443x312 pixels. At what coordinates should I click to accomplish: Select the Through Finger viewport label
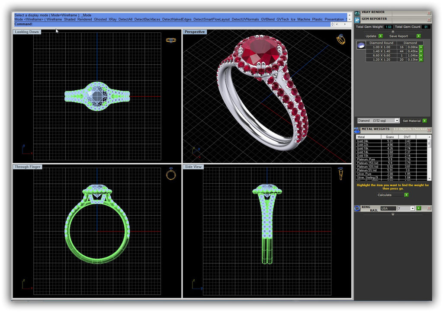[27, 167]
